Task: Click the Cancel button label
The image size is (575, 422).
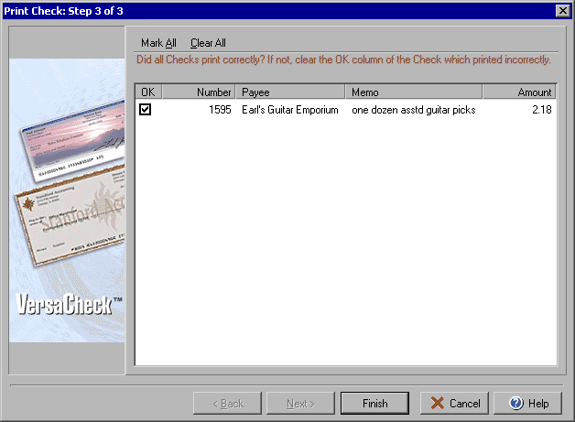Action: [464, 404]
